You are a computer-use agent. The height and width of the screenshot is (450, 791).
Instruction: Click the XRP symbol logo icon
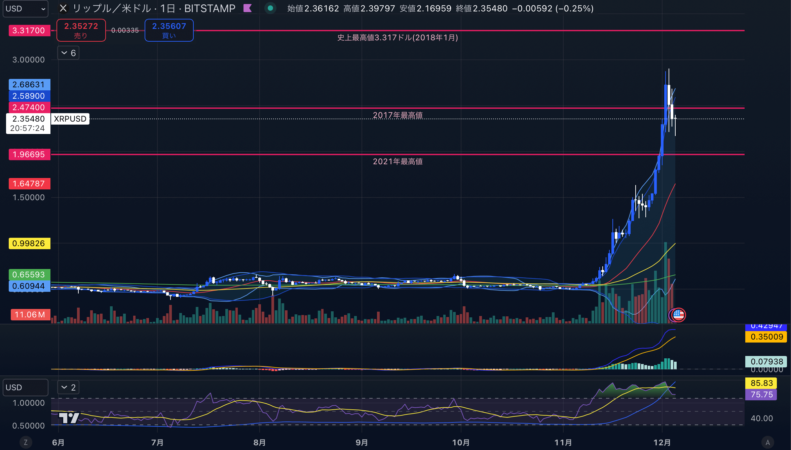pos(63,8)
